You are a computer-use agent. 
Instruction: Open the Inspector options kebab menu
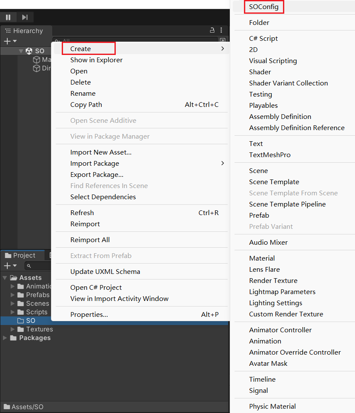pos(221,30)
